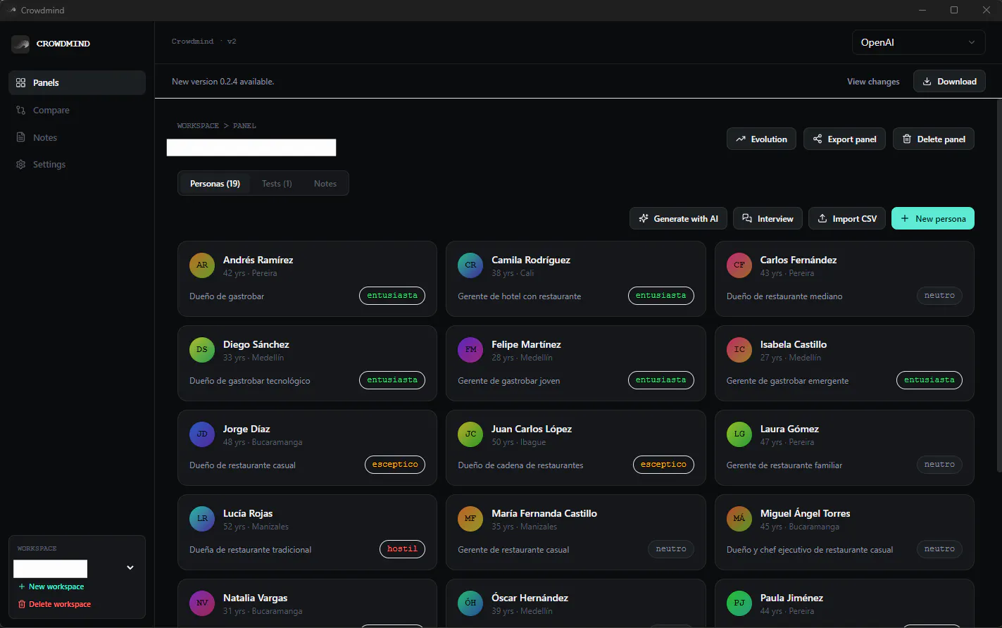Click Natalia Vargas NV avatar
This screenshot has width=1002, height=628.
coord(202,603)
